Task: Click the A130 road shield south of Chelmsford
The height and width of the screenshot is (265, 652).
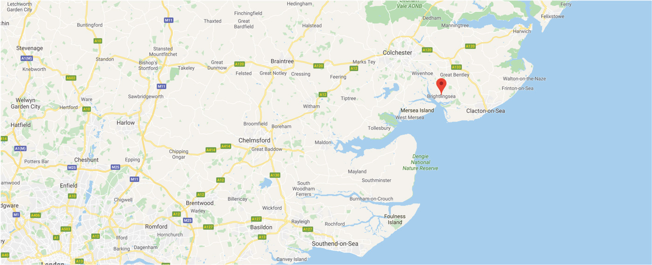Action: [x=275, y=175]
